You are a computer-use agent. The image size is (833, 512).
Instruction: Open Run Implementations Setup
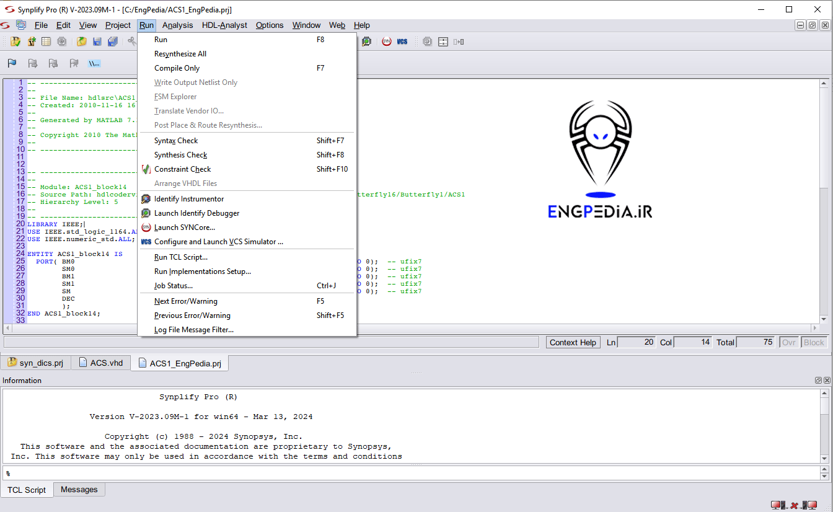tap(247, 271)
